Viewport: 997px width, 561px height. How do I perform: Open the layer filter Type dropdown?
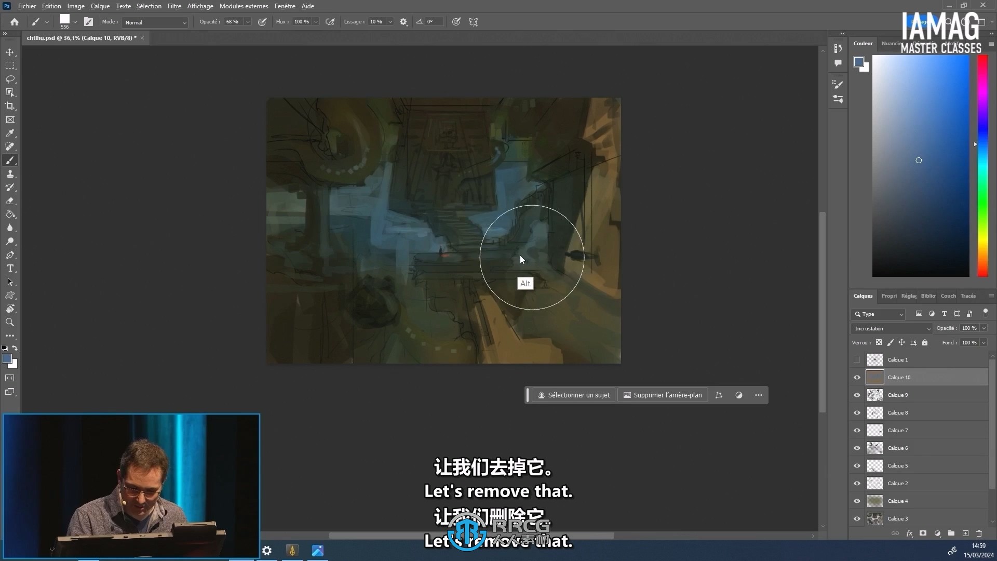click(x=879, y=314)
